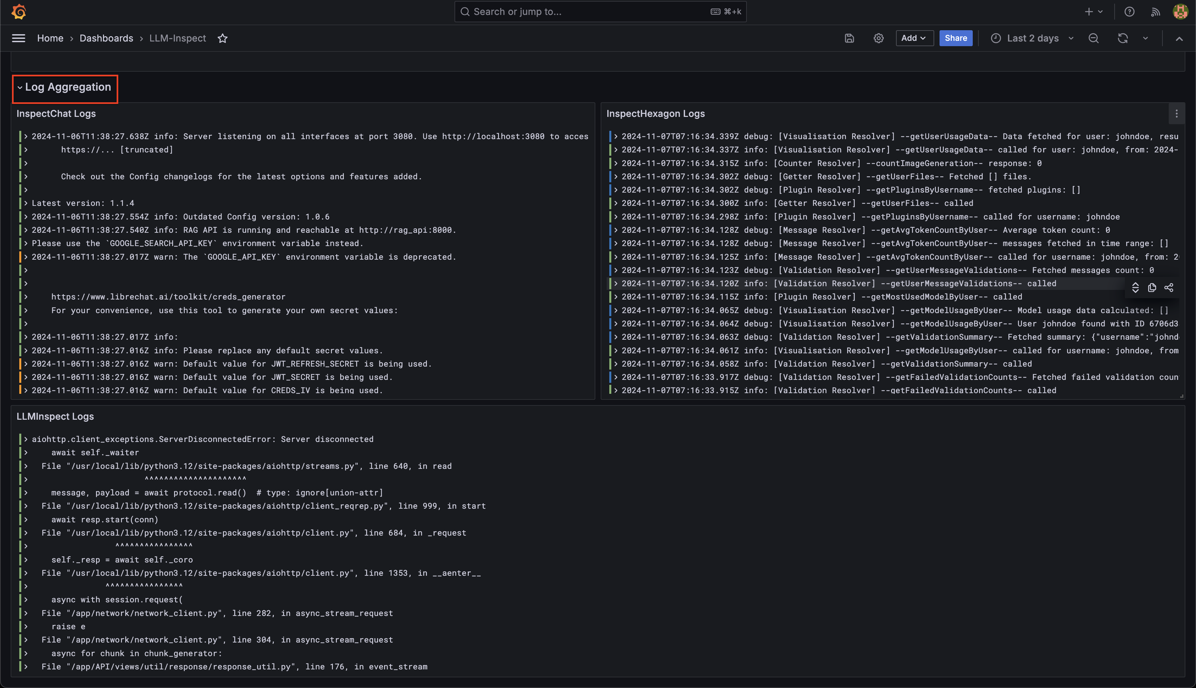
Task: Click the Grafana logo icon
Action: pos(19,11)
